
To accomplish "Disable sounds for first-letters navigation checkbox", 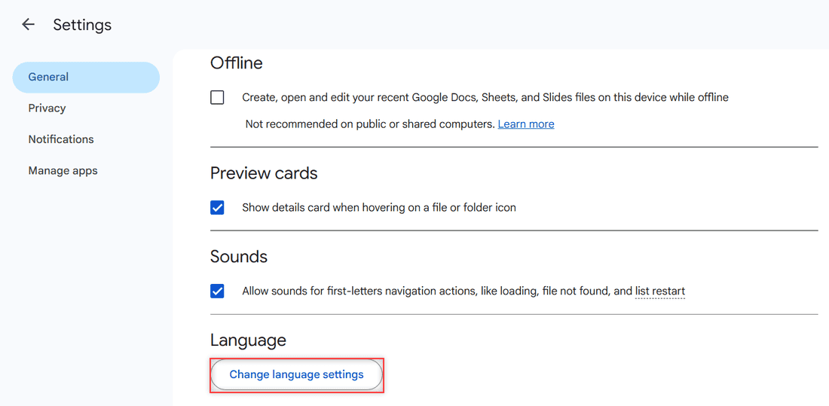I will pyautogui.click(x=217, y=292).
